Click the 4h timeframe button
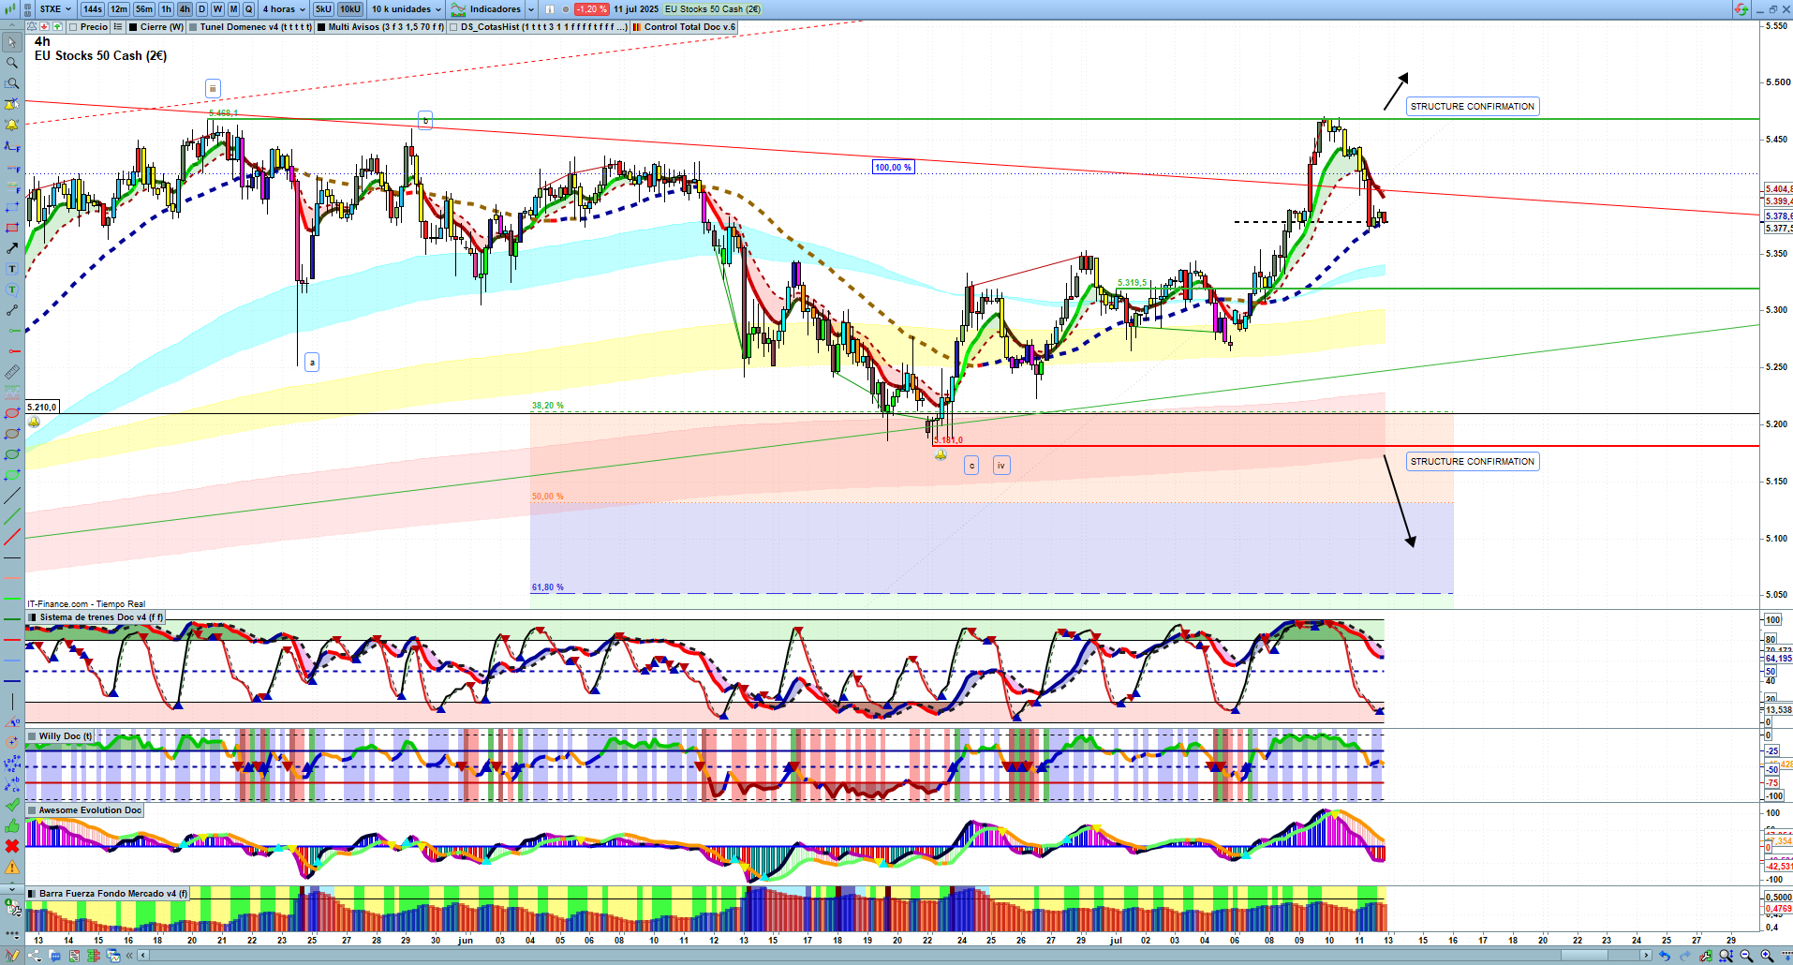The height and width of the screenshot is (965, 1793). coord(185,9)
